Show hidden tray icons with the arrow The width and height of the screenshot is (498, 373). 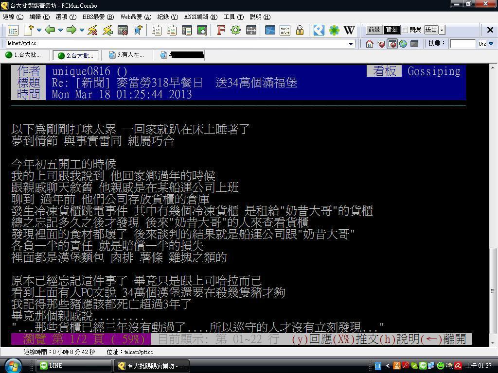point(388,366)
